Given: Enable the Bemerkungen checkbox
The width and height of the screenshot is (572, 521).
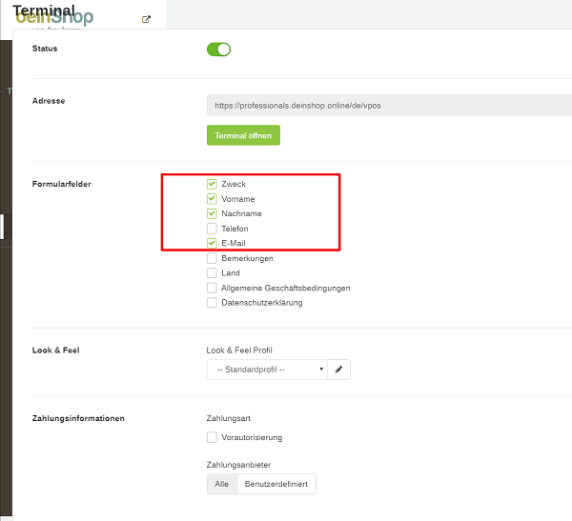Looking at the screenshot, I should pos(212,258).
